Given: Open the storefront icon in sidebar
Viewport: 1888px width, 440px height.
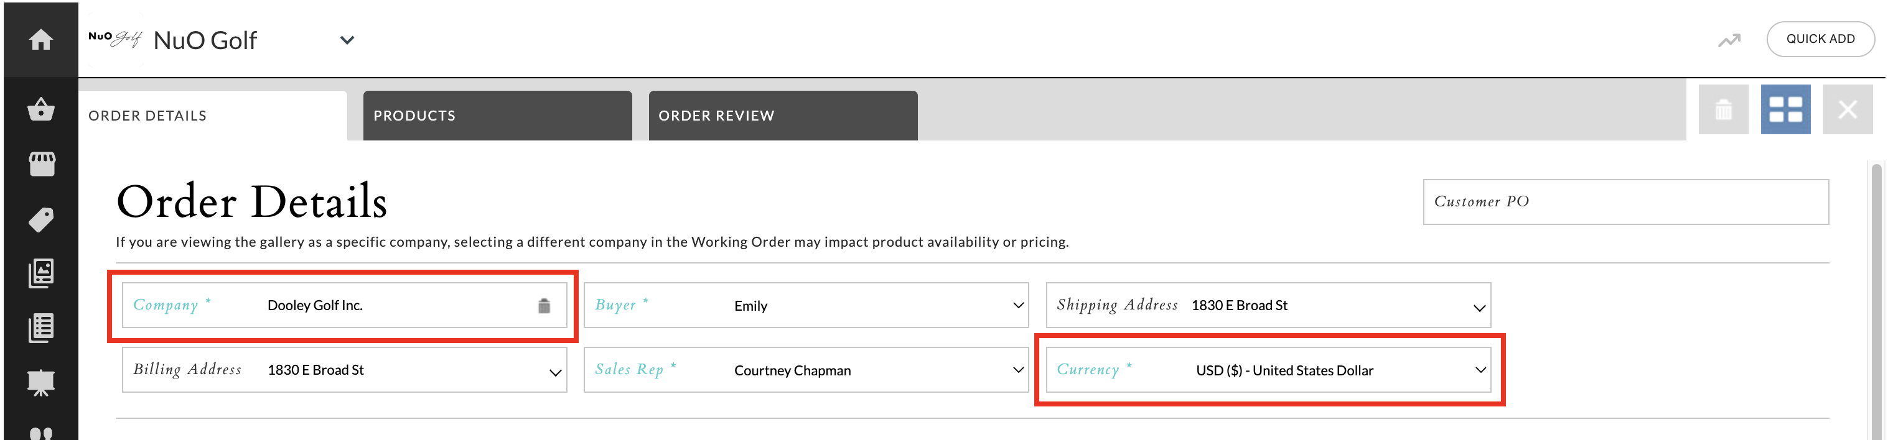Looking at the screenshot, I should click(x=41, y=164).
